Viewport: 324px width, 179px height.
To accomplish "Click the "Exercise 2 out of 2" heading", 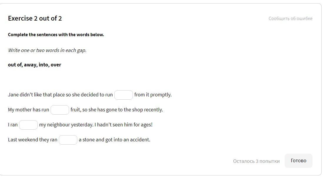I will 35,18.
